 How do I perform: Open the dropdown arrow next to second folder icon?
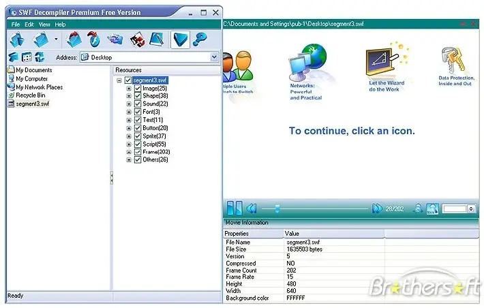(56, 40)
